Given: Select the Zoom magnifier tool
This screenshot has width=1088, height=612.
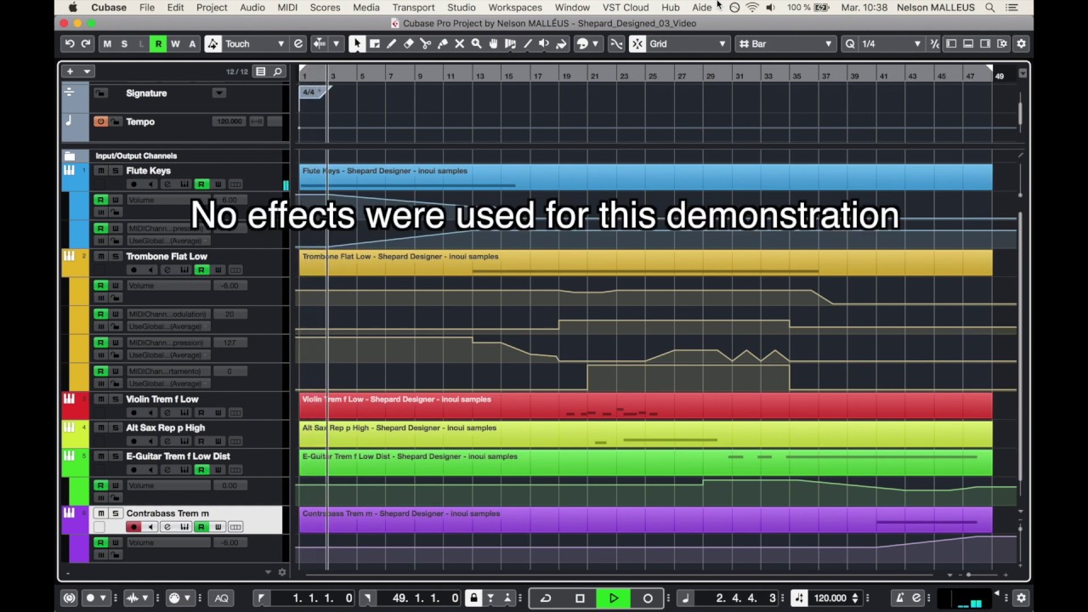Looking at the screenshot, I should [476, 44].
